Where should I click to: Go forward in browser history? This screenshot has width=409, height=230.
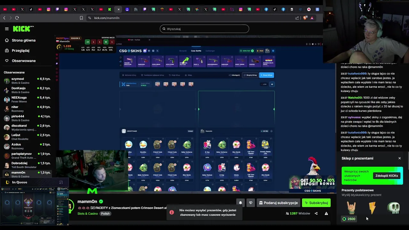coord(10,18)
